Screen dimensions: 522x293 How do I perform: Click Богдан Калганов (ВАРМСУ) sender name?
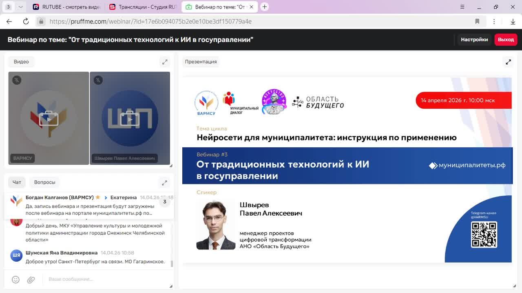60,197
